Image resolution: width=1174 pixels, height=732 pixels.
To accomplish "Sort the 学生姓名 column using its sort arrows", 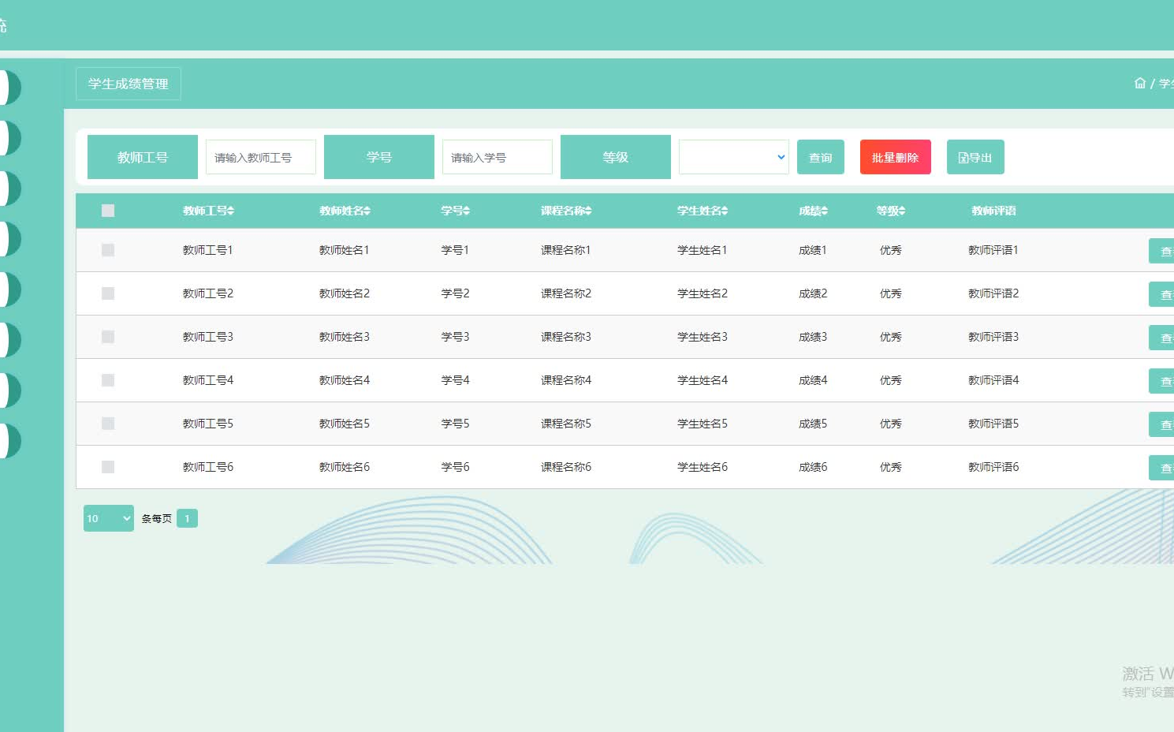I will tap(725, 211).
